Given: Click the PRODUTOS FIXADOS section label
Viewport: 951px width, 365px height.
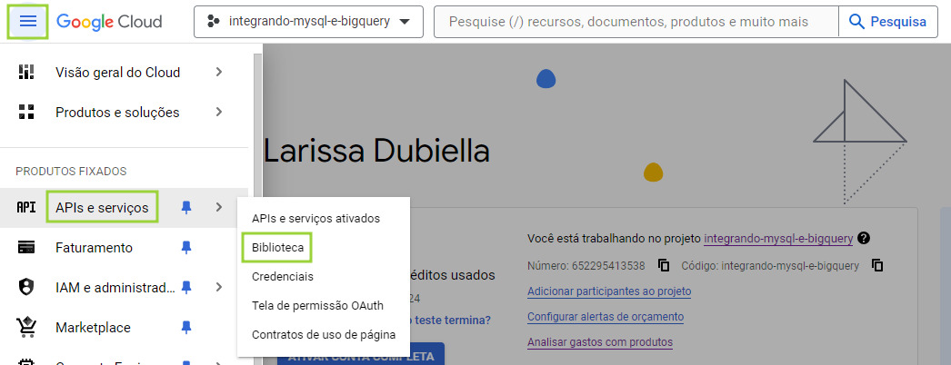Looking at the screenshot, I should pyautogui.click(x=71, y=172).
